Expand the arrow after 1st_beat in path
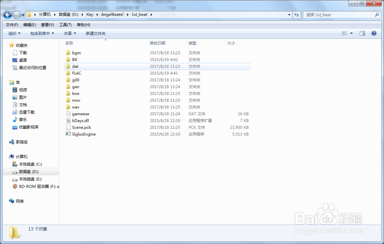This screenshot has width=384, height=244. coord(151,15)
